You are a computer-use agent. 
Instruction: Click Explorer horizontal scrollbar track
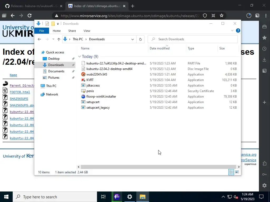[158, 167]
